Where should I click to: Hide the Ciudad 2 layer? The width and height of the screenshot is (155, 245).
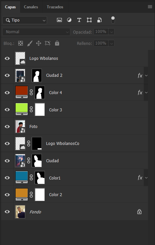coord(7,75)
